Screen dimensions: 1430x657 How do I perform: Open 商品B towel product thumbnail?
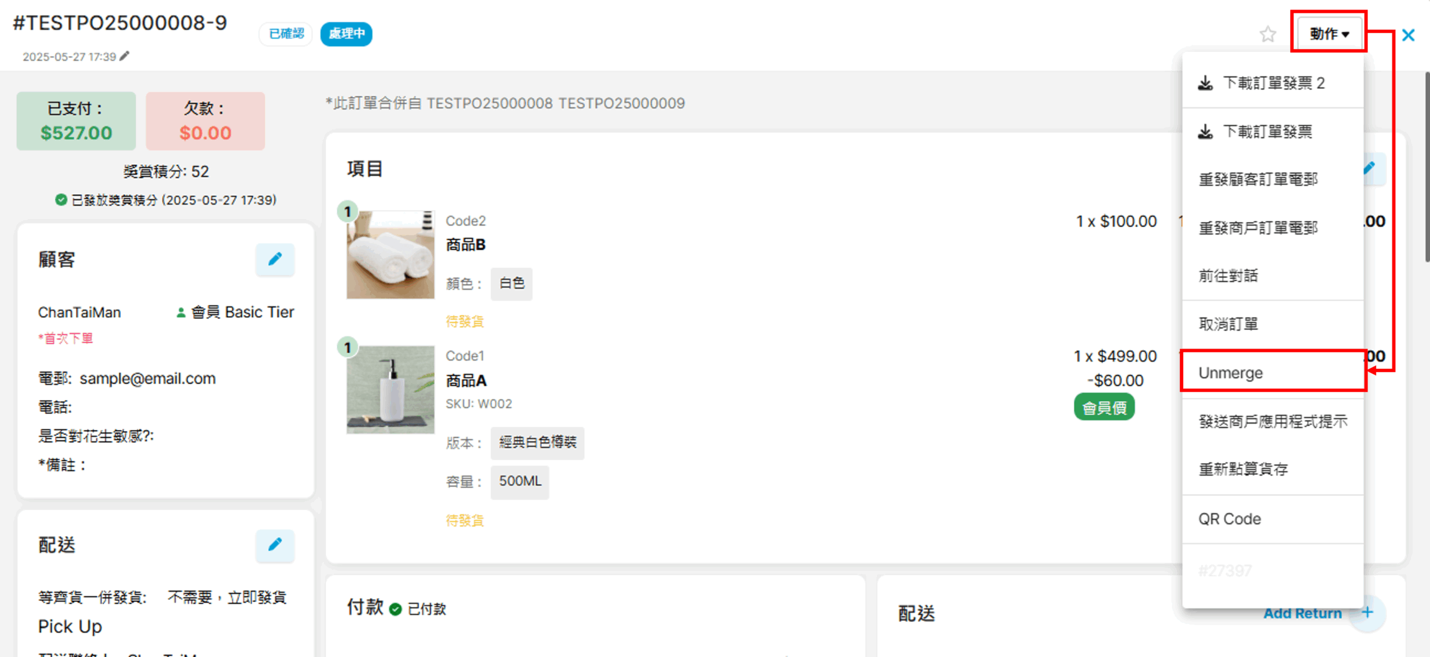pos(390,254)
